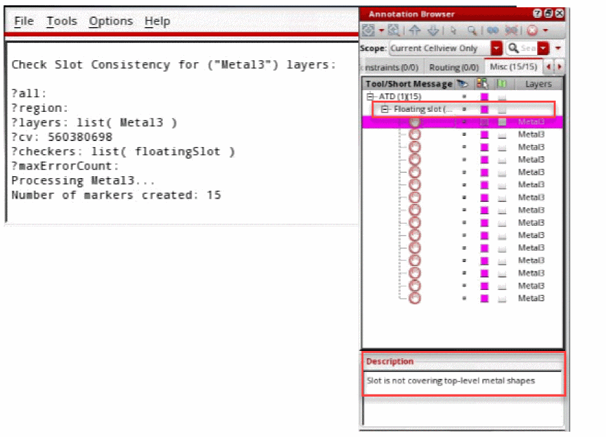The height and width of the screenshot is (437, 606).
Task: Collapse the ATD (1)(15) tree node
Action: [x=370, y=96]
